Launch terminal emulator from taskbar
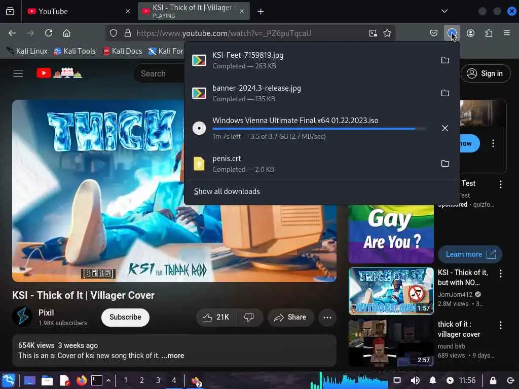The image size is (519, 389). tap(96, 380)
